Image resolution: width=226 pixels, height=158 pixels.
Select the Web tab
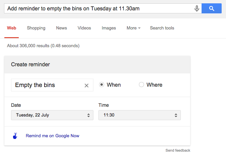[x=12, y=28]
